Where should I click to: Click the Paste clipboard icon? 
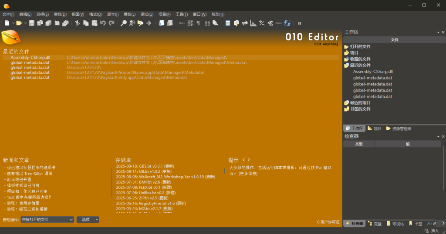point(95,23)
